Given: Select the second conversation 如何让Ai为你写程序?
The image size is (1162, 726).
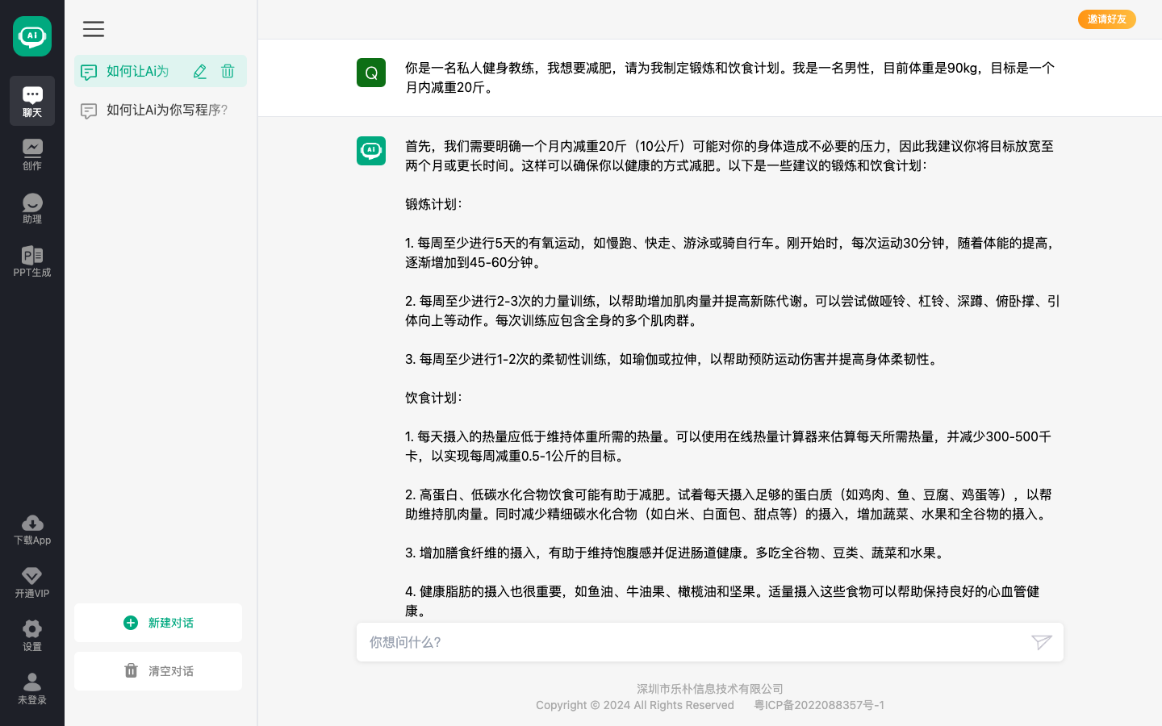Looking at the screenshot, I should tap(166, 111).
